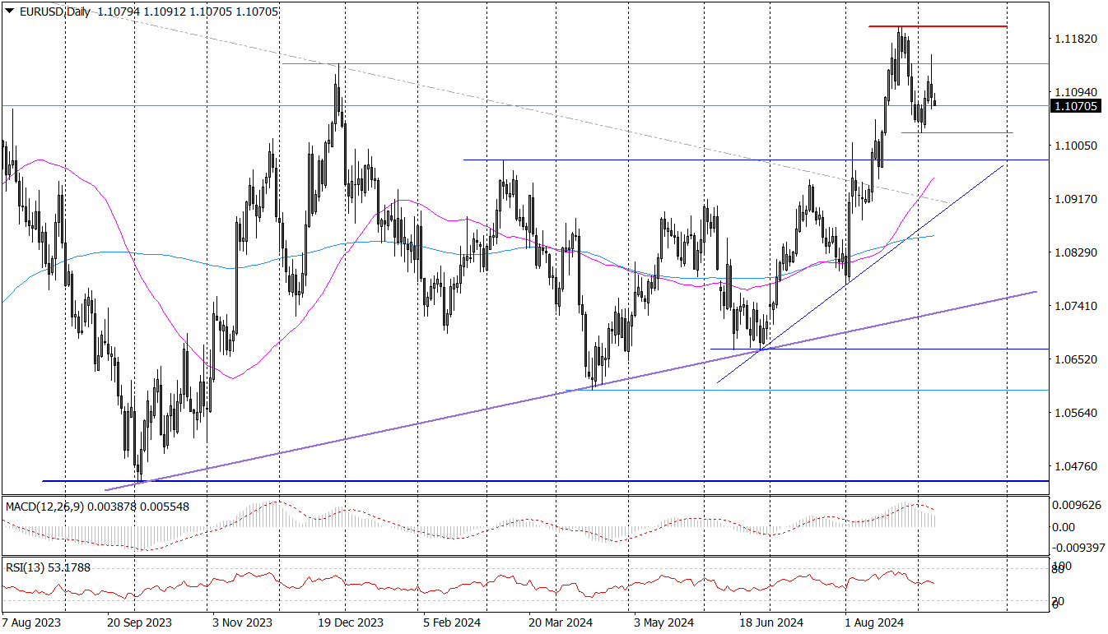Viewport: 1108px width, 634px height.
Task: Click the 20 Sep 2023 date label
Action: coord(139,623)
